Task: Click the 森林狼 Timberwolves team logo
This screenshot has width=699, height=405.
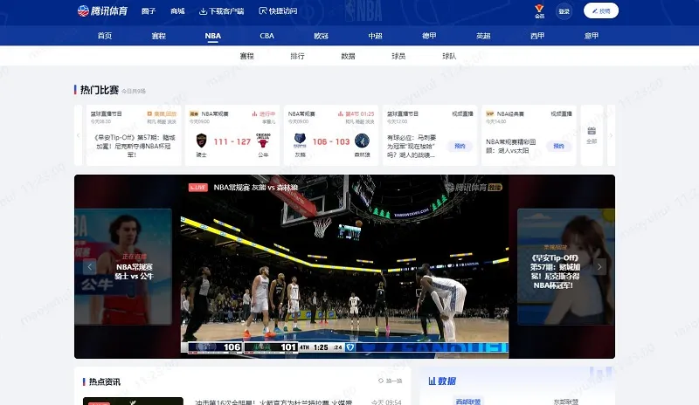Action: pyautogui.click(x=362, y=141)
